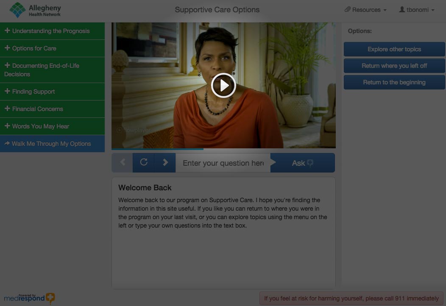Open the tbonomi user account menu
The height and width of the screenshot is (306, 446).
[x=417, y=10]
